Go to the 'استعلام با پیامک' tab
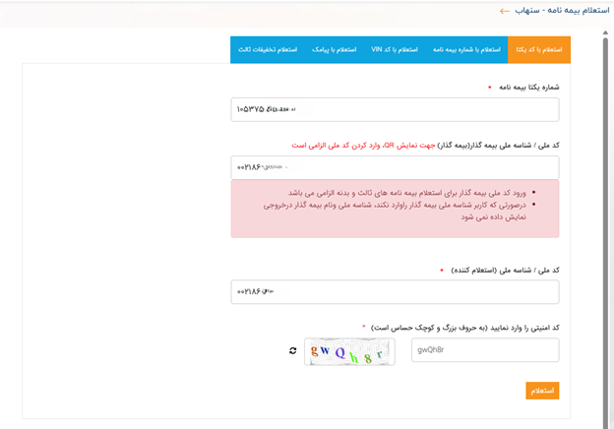This screenshot has width=614, height=429. (x=335, y=49)
